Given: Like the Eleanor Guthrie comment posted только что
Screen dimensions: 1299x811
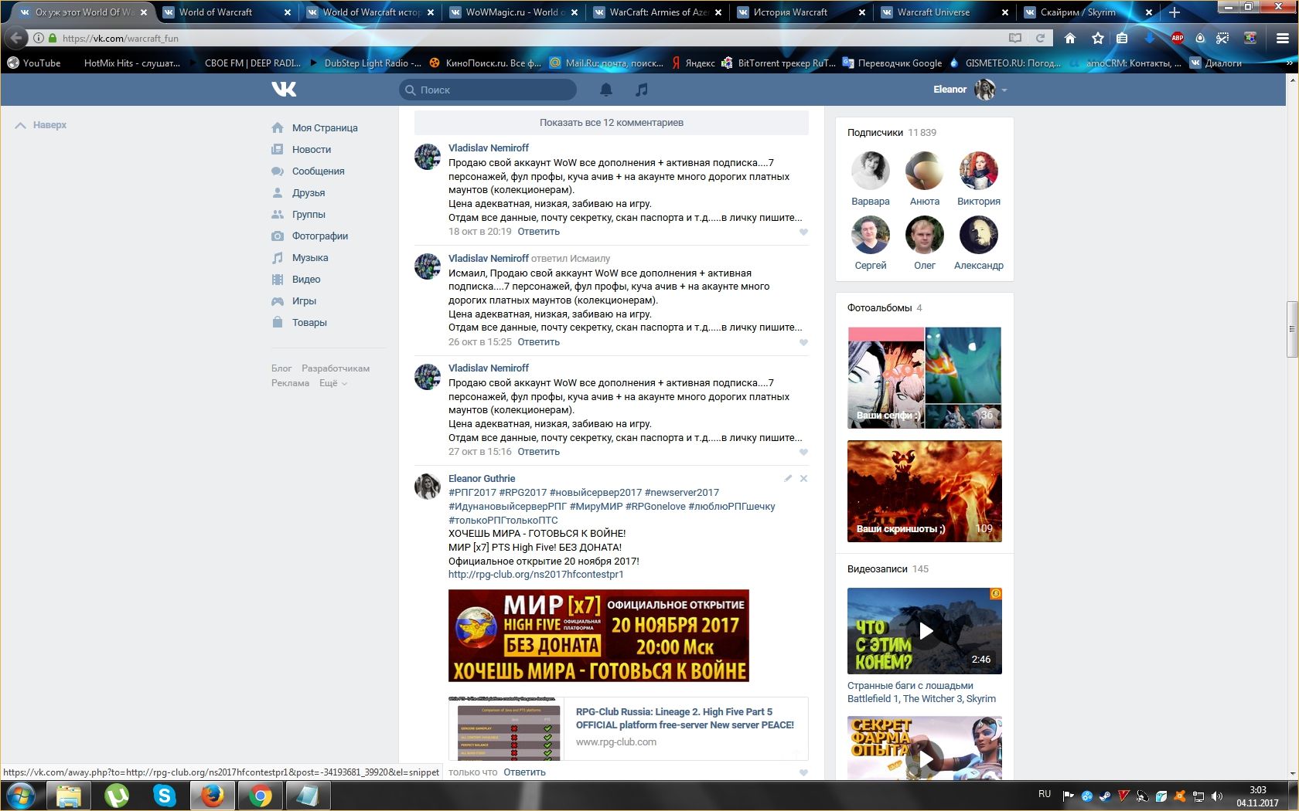Looking at the screenshot, I should click(803, 772).
